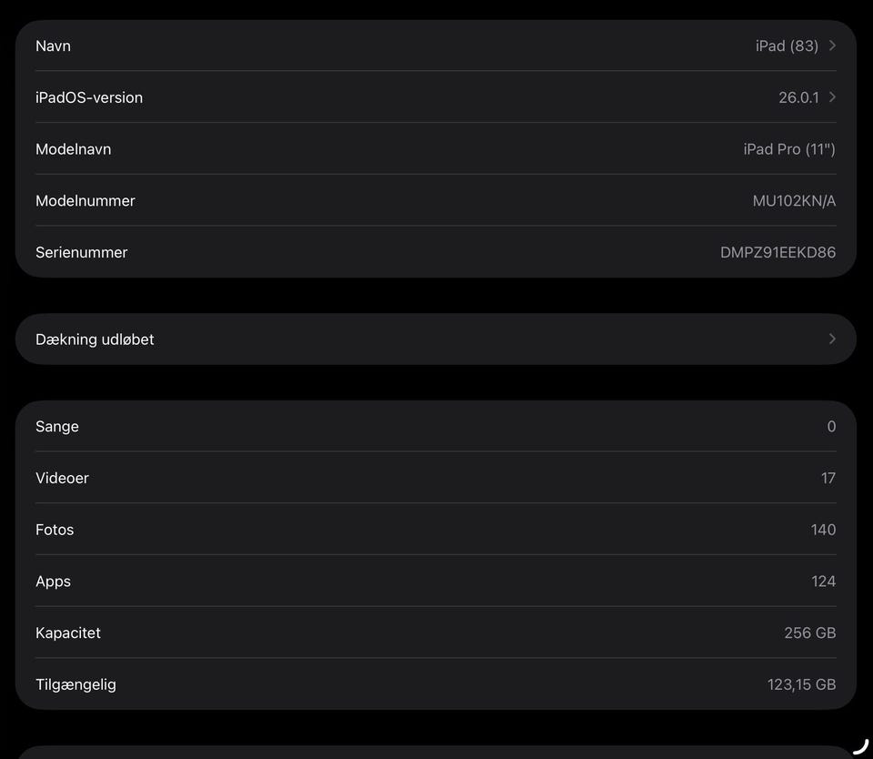Open the Navn row chevron
This screenshot has width=873, height=759.
click(832, 46)
